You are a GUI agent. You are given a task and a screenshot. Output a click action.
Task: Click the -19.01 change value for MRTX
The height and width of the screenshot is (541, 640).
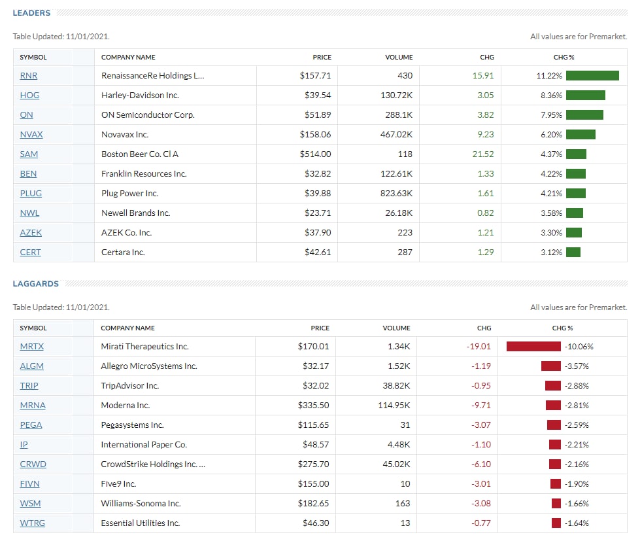[479, 346]
